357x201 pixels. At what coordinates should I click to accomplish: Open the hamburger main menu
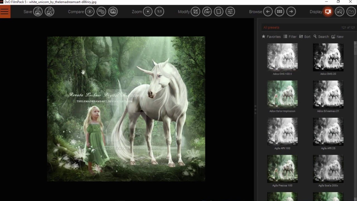(5, 12)
